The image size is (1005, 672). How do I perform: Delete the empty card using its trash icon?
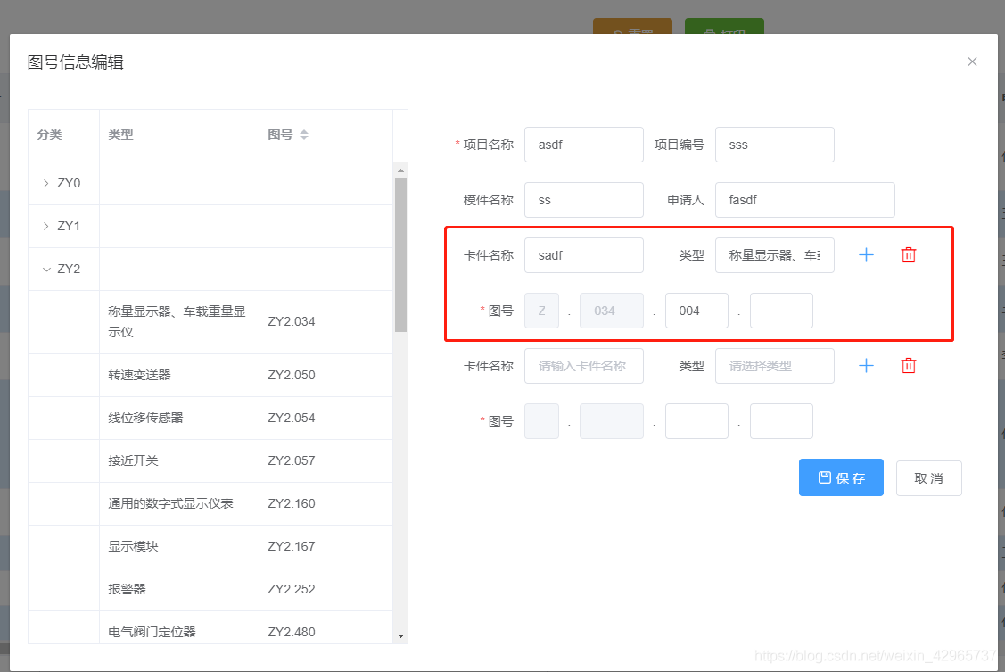908,365
